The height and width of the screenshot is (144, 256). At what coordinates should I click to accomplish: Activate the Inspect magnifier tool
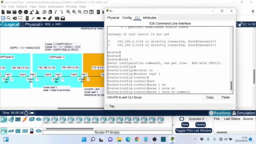click(x=9, y=18)
